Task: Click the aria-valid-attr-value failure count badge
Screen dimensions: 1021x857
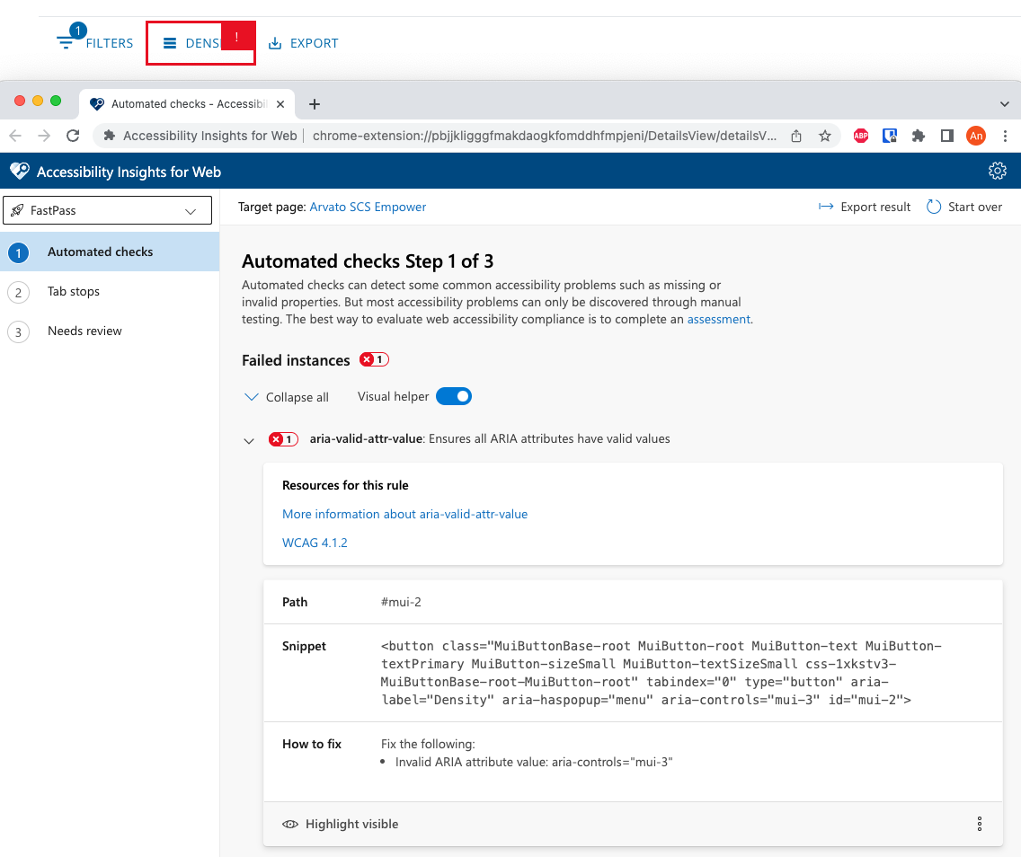Action: click(283, 439)
